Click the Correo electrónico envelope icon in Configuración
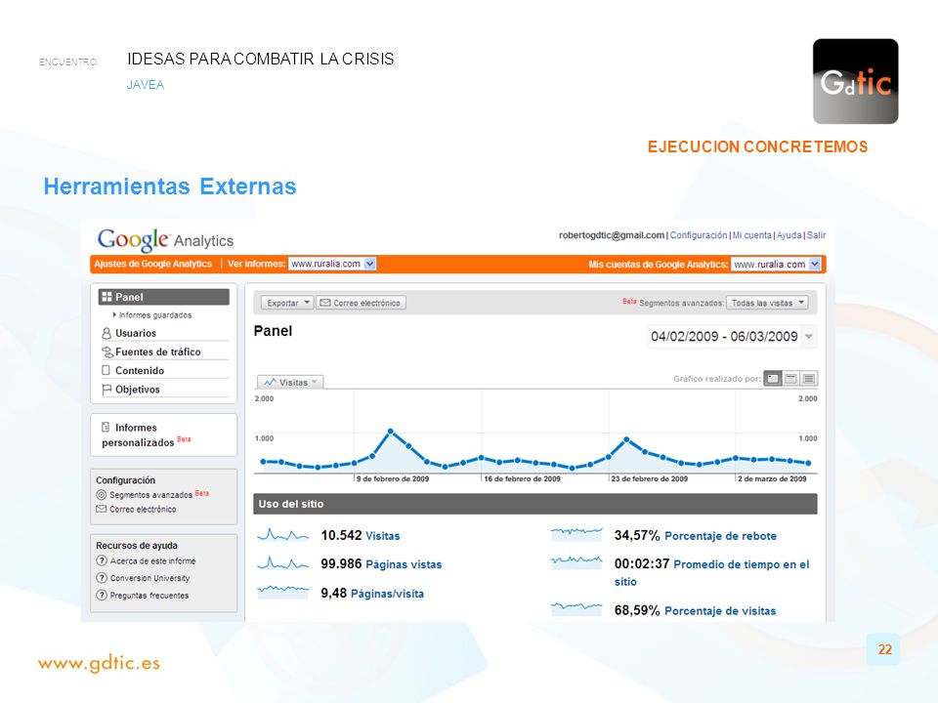The width and height of the screenshot is (938, 703). click(101, 510)
